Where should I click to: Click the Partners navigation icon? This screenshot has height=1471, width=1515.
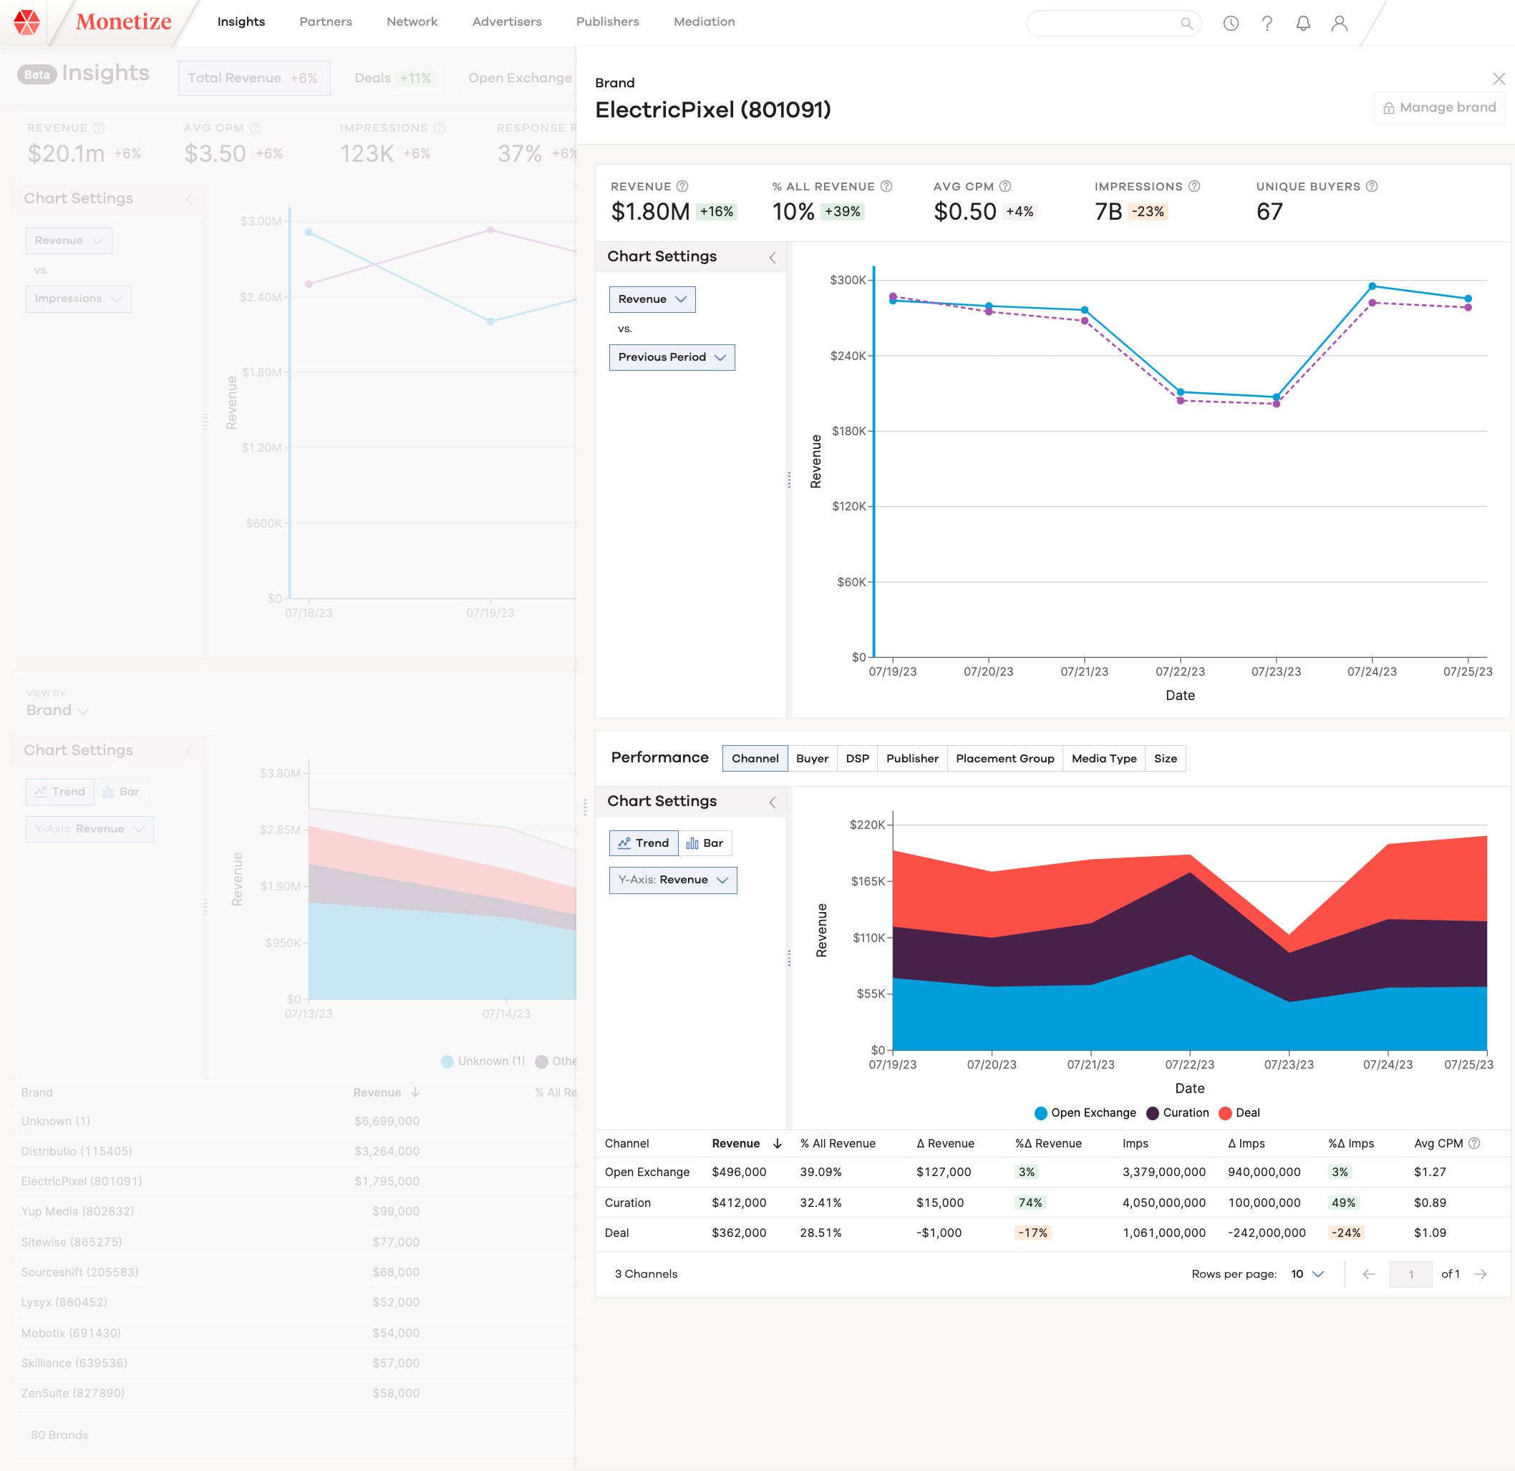coord(326,19)
